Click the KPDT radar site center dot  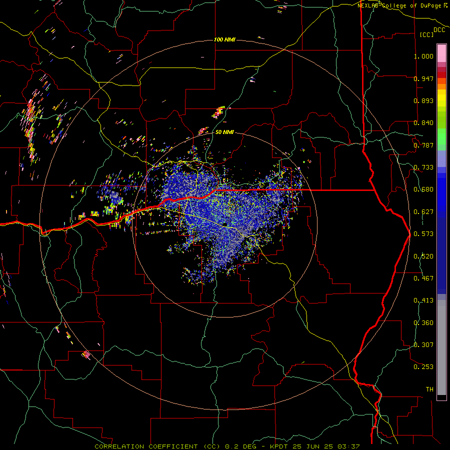tap(225, 224)
